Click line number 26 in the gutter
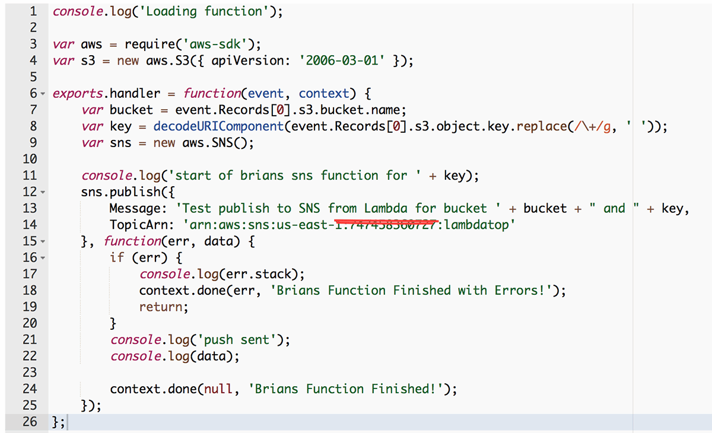Screen dimensions: 712x433 tap(30, 421)
